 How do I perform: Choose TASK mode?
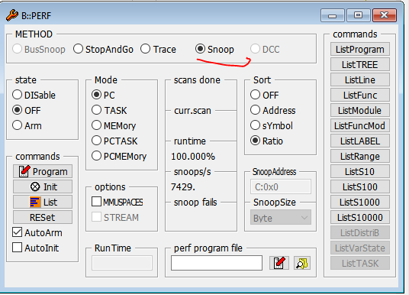109,110
